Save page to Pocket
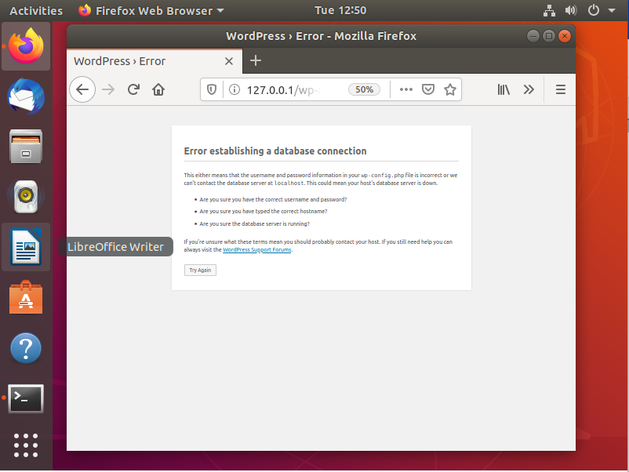This screenshot has width=629, height=472. (x=428, y=89)
